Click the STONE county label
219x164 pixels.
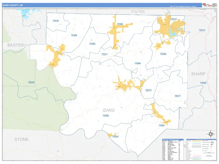click(x=21, y=139)
